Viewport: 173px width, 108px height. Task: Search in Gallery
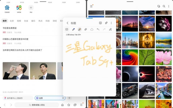click(164, 6)
